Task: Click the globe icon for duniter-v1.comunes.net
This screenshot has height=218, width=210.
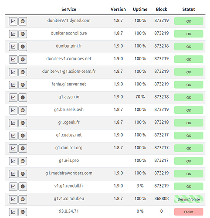Action: click(23, 59)
